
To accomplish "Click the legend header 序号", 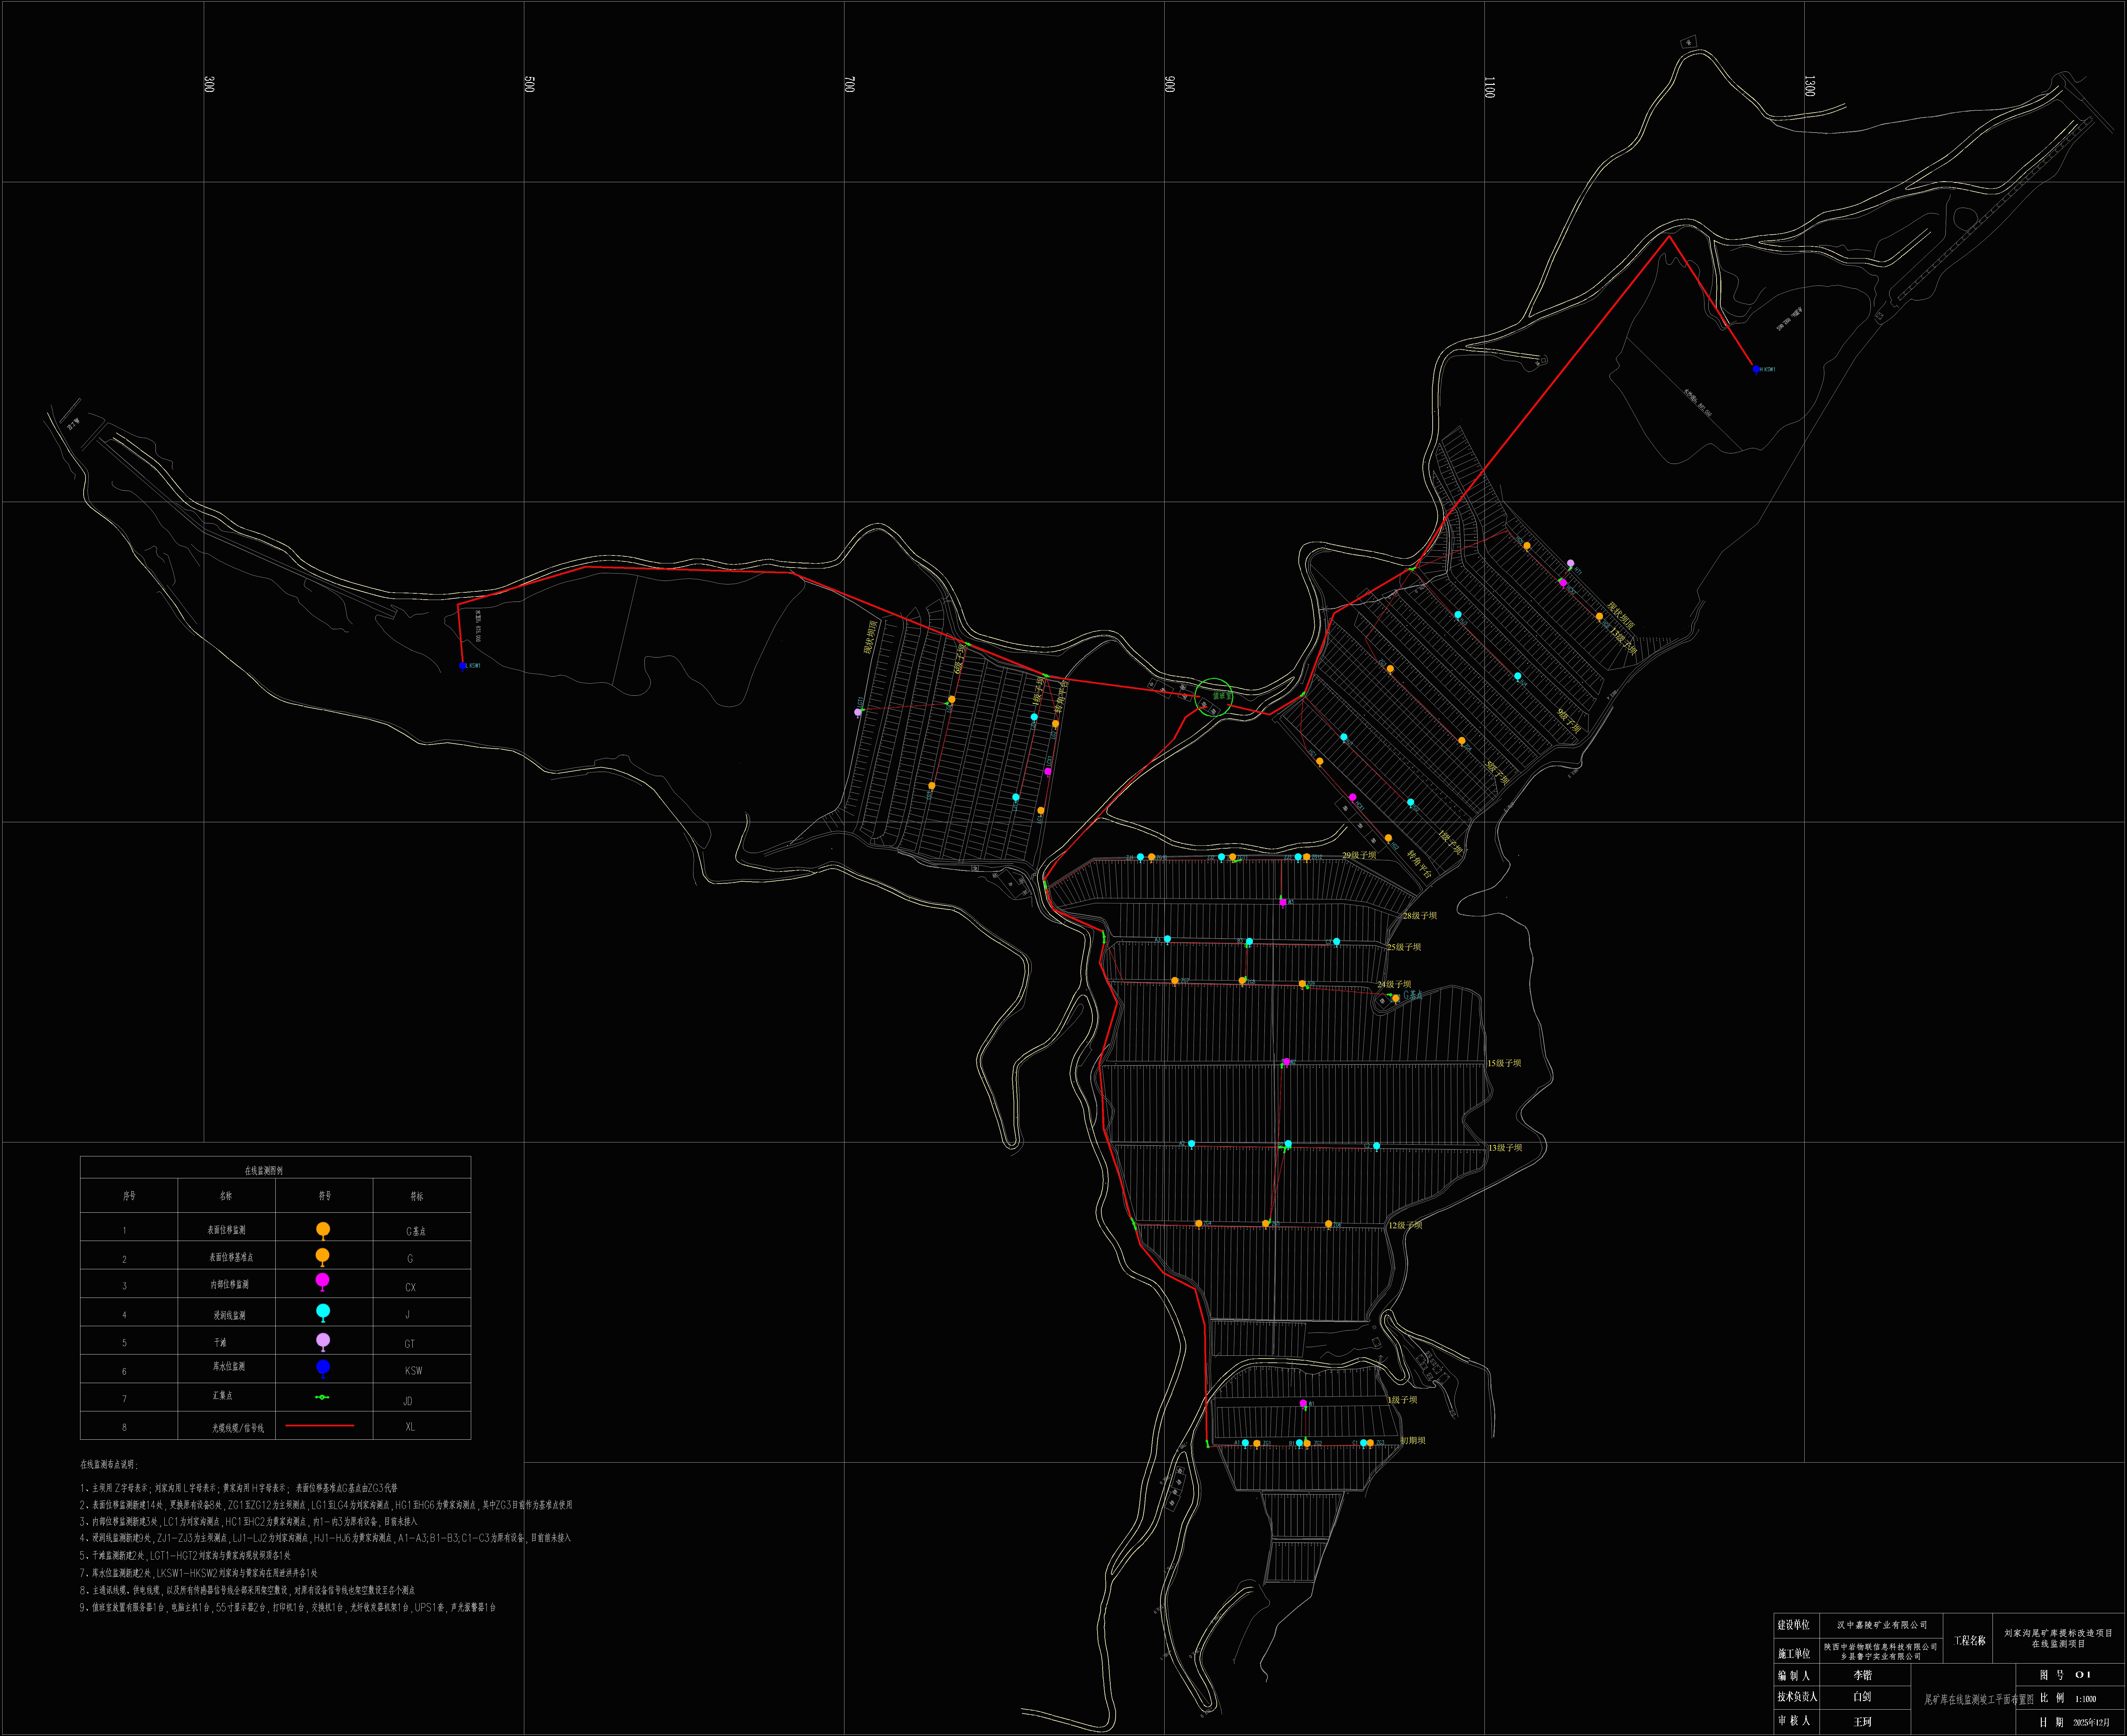I will tap(129, 1196).
